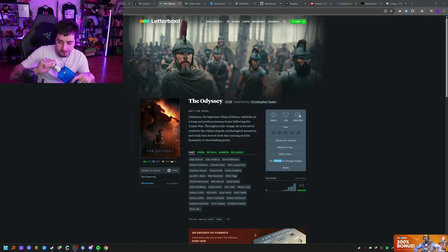The height and width of the screenshot is (252, 448).
Task: Open cast member Matt Damon
Action: pos(196,160)
